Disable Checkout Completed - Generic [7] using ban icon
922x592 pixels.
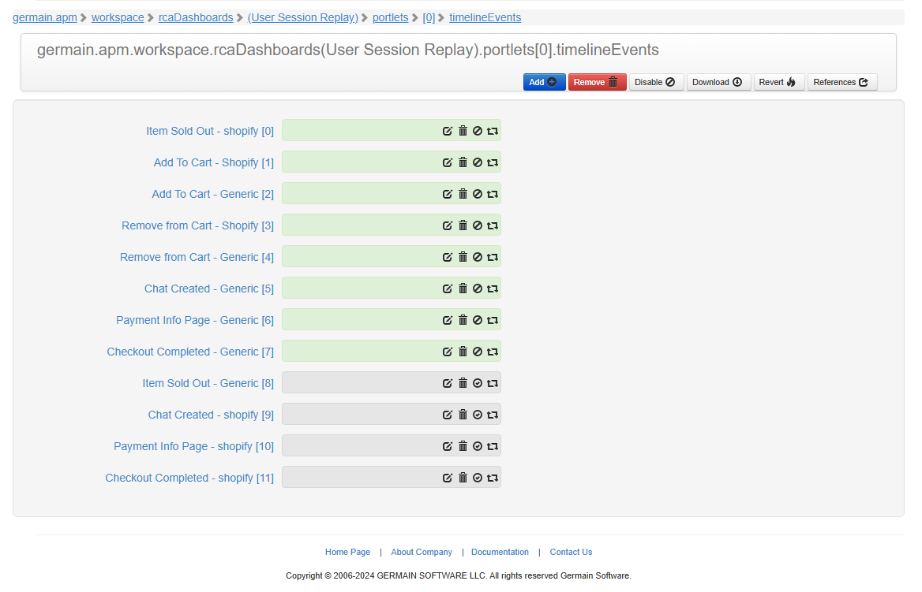[x=478, y=352]
